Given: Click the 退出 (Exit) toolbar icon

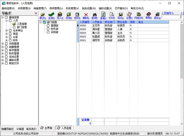Looking at the screenshot, I should click(x=157, y=14).
